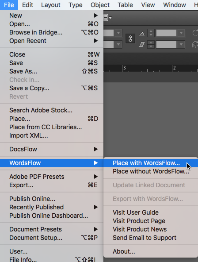Click Place with WordsFlow...
The width and height of the screenshot is (198, 262).
point(151,163)
